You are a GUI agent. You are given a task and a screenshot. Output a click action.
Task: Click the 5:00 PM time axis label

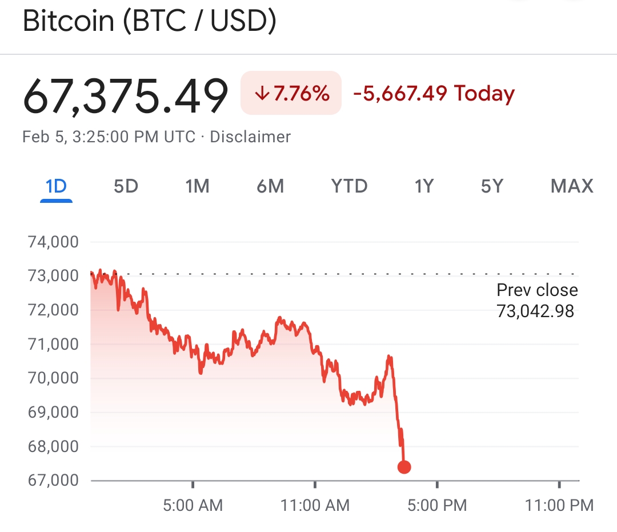(437, 505)
